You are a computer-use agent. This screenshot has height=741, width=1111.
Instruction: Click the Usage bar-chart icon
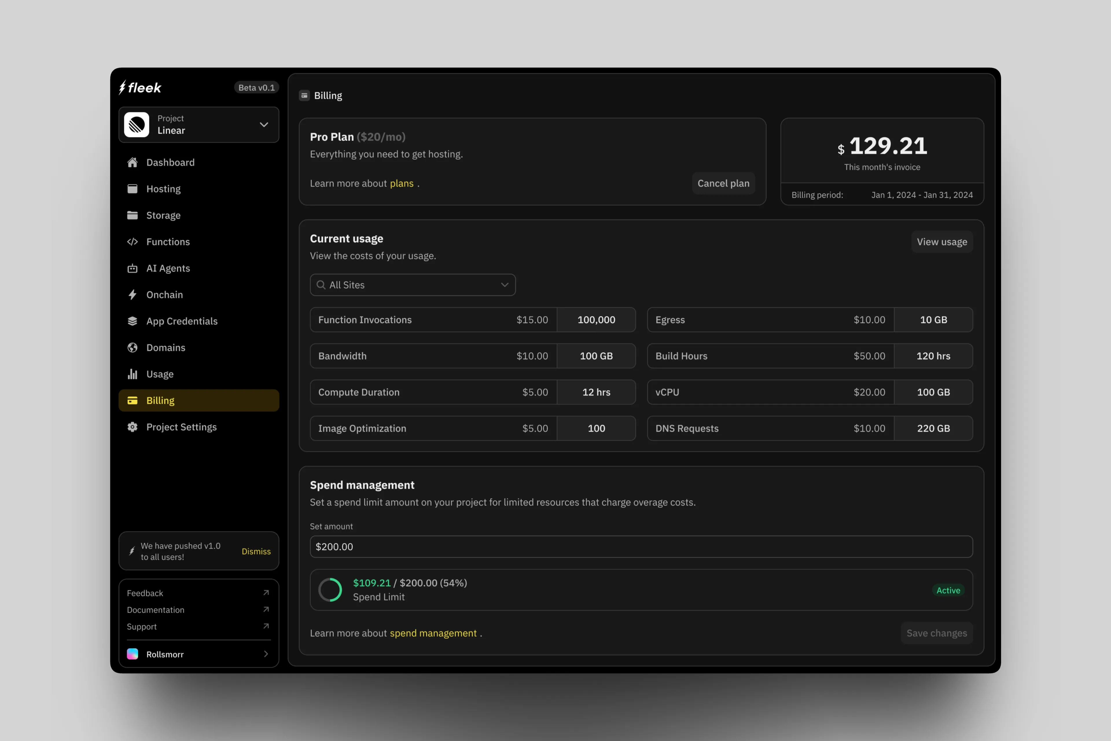[x=133, y=374]
